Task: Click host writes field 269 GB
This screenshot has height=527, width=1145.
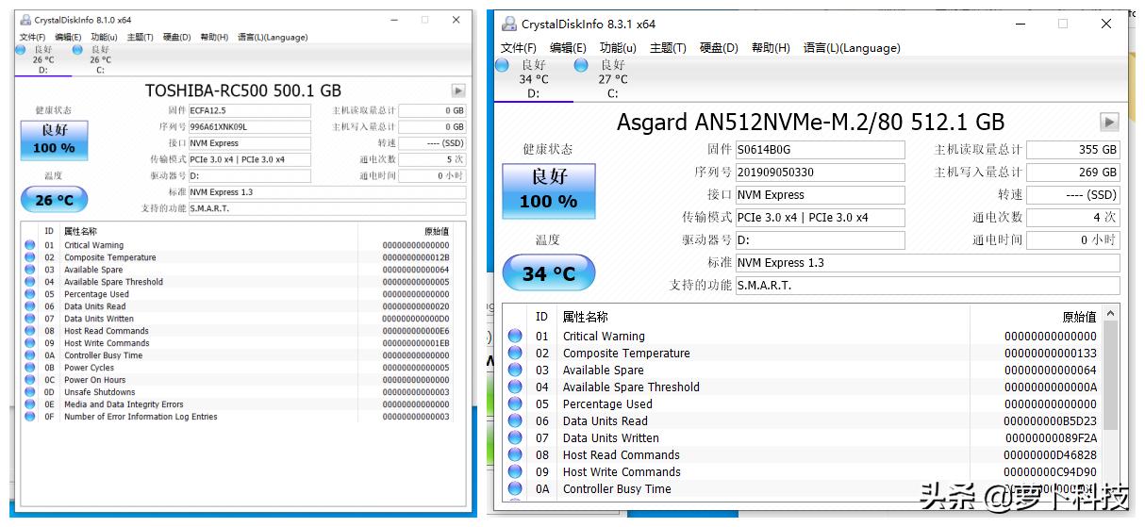Action: coord(1073,172)
